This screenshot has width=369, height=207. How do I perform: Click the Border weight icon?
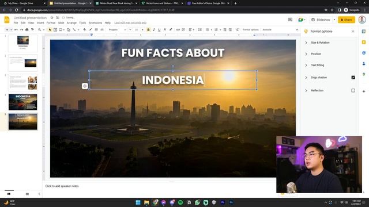tap(96, 30)
